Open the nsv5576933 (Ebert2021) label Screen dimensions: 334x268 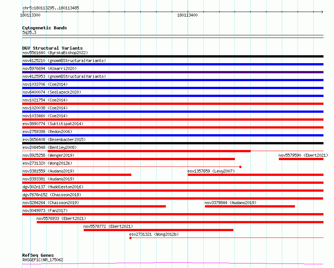pyautogui.click(x=61, y=218)
